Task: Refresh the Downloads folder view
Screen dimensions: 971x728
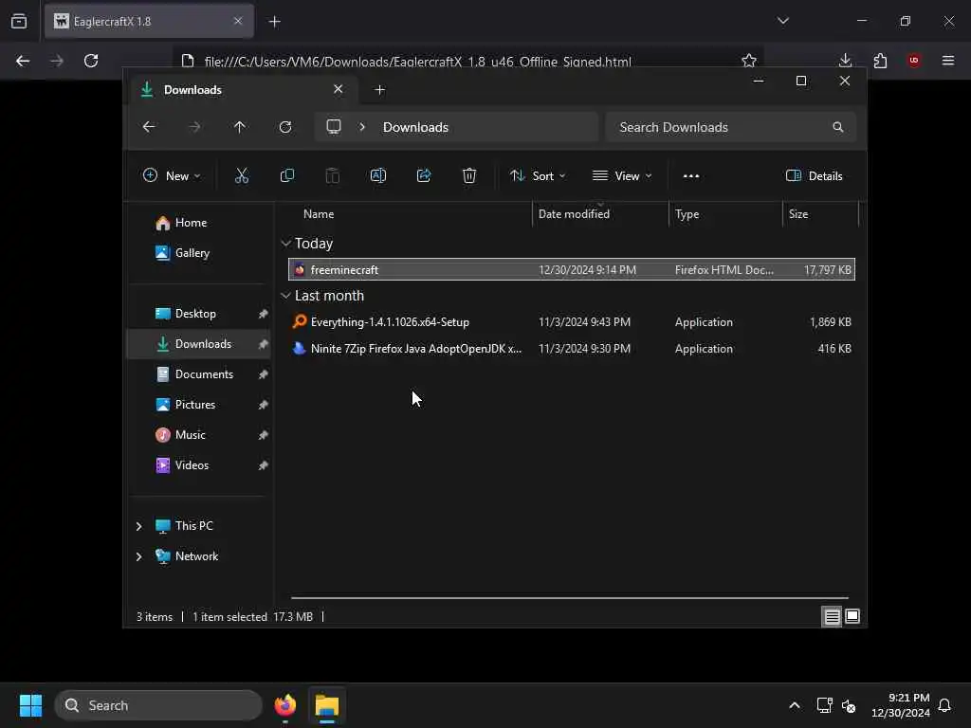Action: [285, 127]
